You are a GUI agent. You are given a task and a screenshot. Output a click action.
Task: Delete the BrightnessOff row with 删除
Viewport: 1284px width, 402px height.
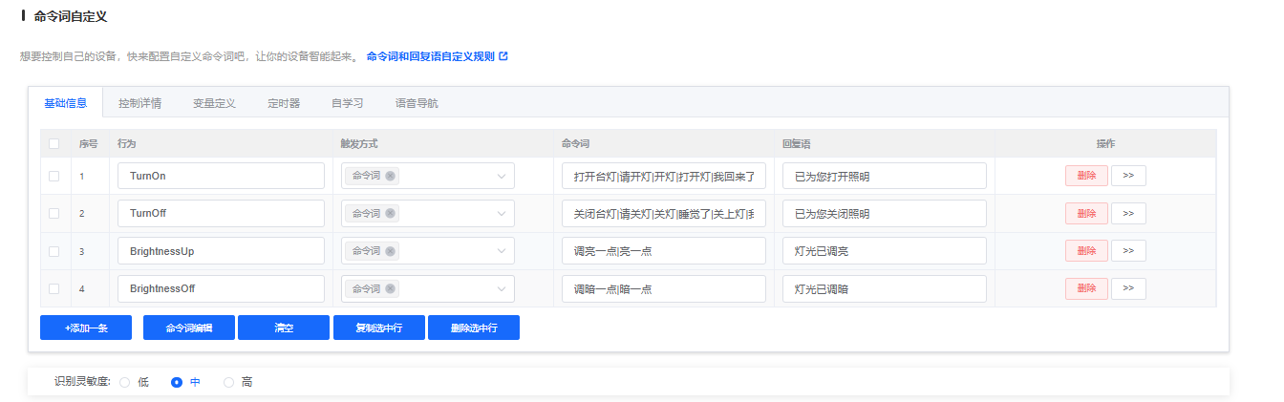point(1086,288)
